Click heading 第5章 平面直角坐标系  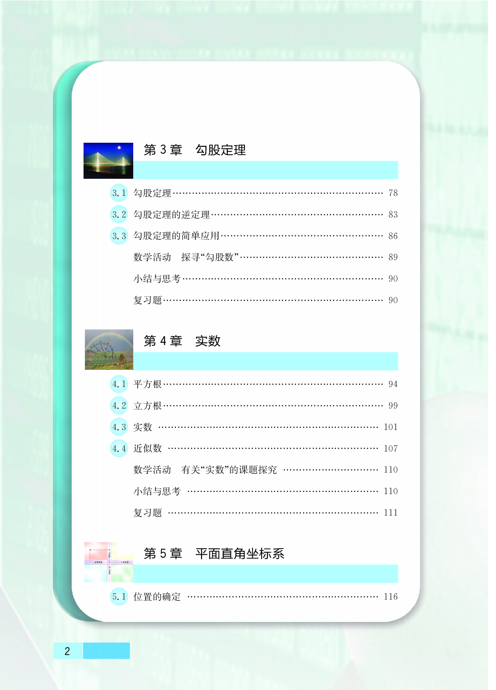pyautogui.click(x=214, y=553)
